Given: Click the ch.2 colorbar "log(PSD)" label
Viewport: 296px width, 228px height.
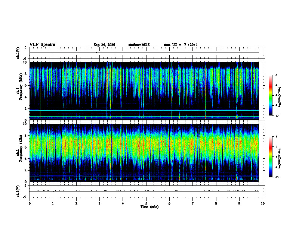Looking at the screenshot, I should tap(280, 159).
